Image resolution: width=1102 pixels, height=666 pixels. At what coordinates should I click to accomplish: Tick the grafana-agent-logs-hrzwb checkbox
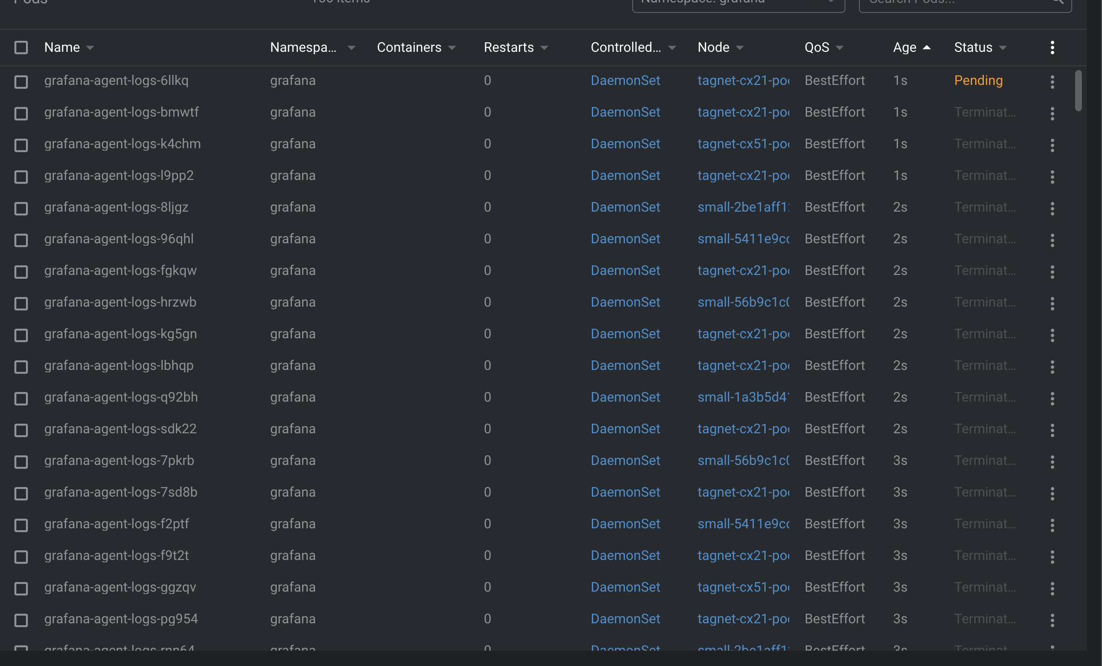click(21, 303)
